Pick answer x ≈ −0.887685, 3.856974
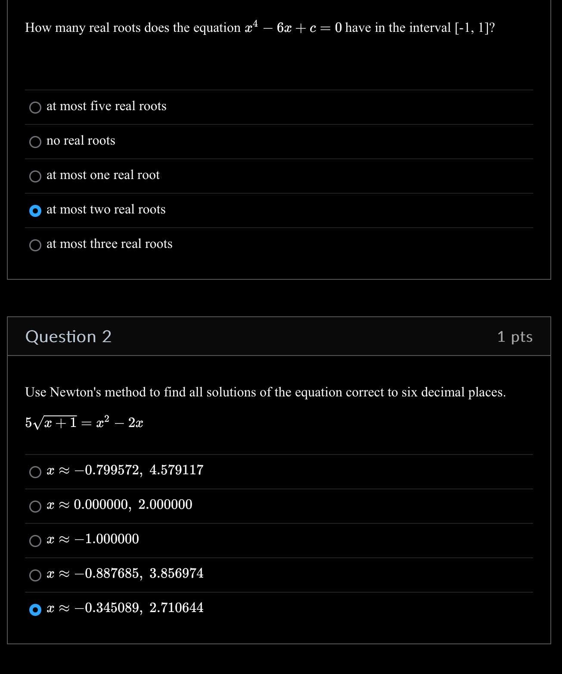 click(x=35, y=575)
